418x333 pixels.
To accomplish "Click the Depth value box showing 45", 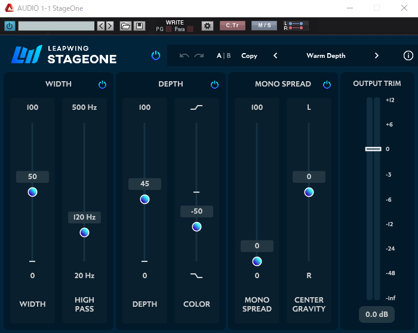I will tap(145, 184).
